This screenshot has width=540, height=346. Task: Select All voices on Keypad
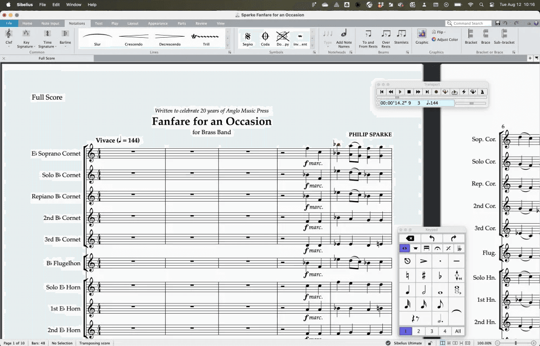(458, 331)
